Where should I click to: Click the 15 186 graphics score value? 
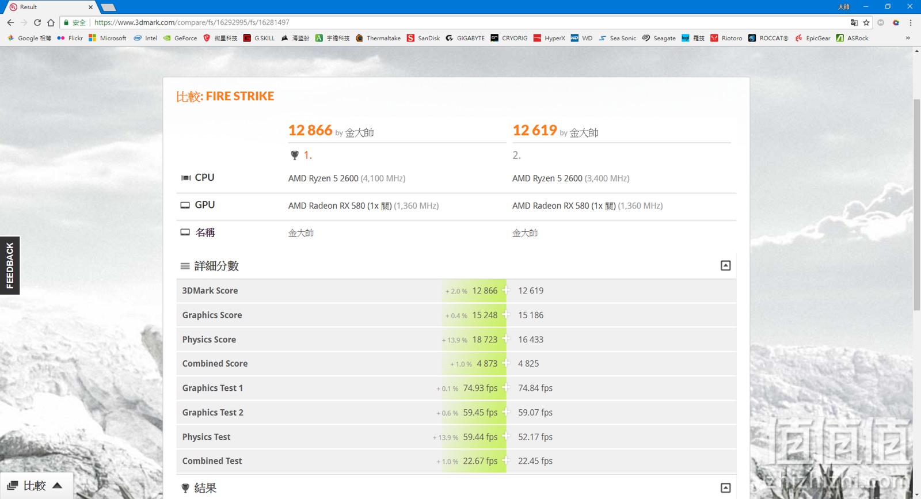tap(531, 315)
